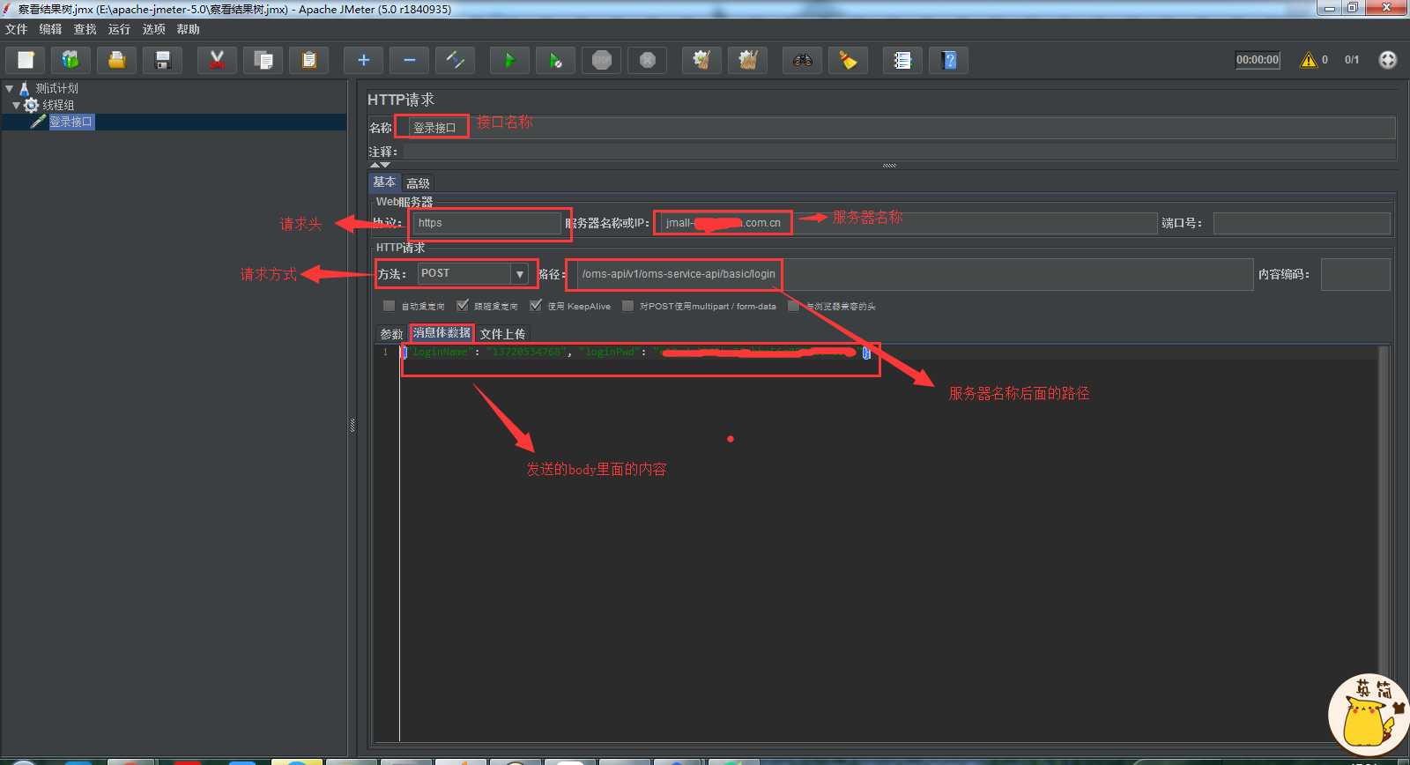Toggle enable/disable of selected element

coord(455,60)
